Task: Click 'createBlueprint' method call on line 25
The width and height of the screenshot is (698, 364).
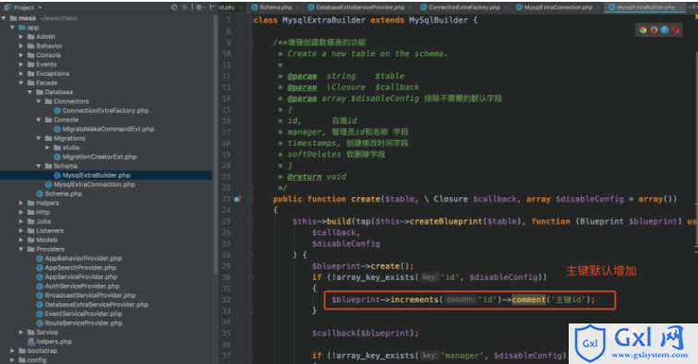Action: click(446, 221)
